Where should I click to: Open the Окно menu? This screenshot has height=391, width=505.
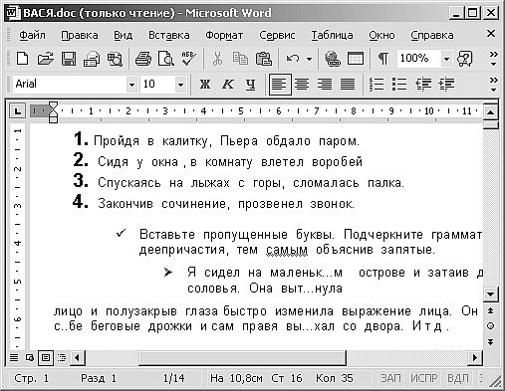[x=381, y=35]
